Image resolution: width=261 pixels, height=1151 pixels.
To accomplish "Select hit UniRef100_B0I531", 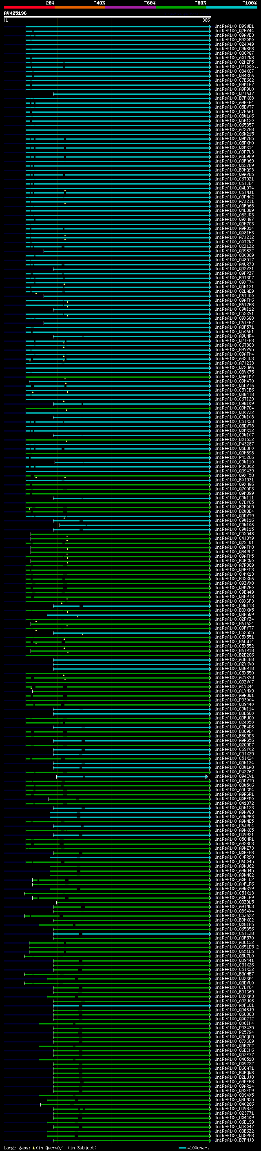I will (234, 480).
